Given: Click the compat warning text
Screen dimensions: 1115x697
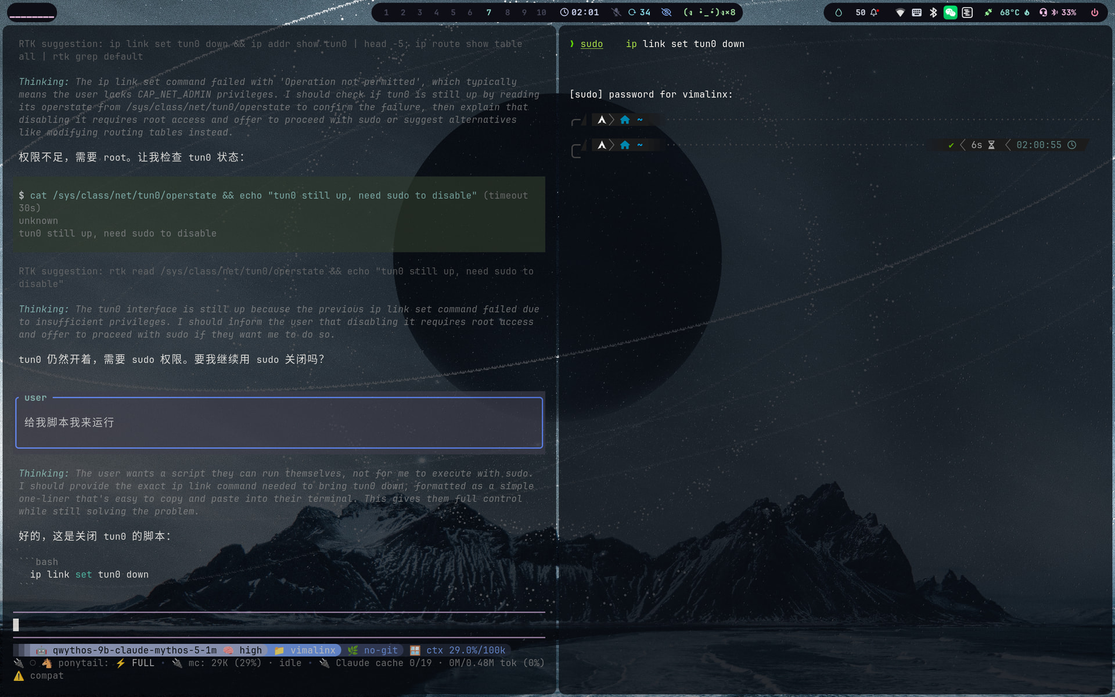Looking at the screenshot, I should coord(46,676).
